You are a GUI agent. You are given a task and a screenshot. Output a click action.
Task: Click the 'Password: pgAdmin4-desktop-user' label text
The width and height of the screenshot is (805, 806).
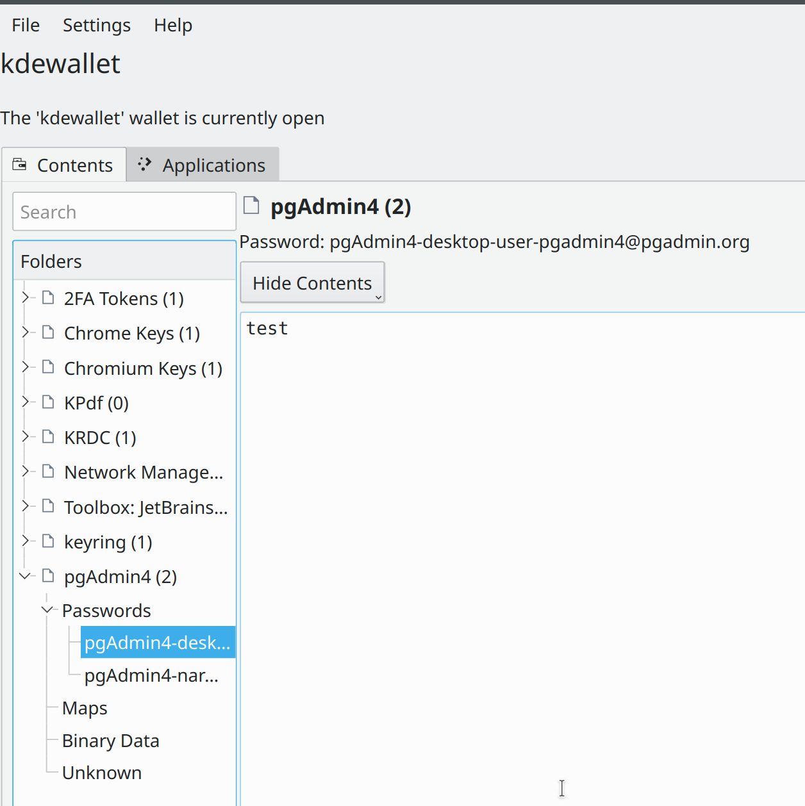pos(494,242)
